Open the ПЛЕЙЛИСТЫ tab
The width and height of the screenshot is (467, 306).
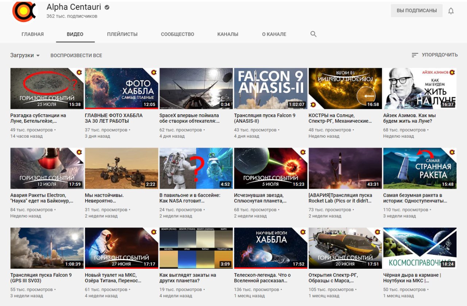click(x=122, y=34)
